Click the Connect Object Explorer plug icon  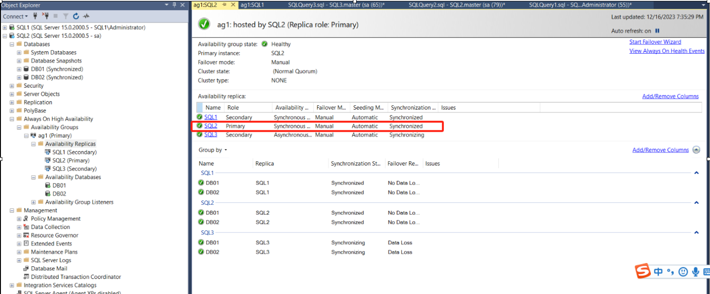click(36, 16)
